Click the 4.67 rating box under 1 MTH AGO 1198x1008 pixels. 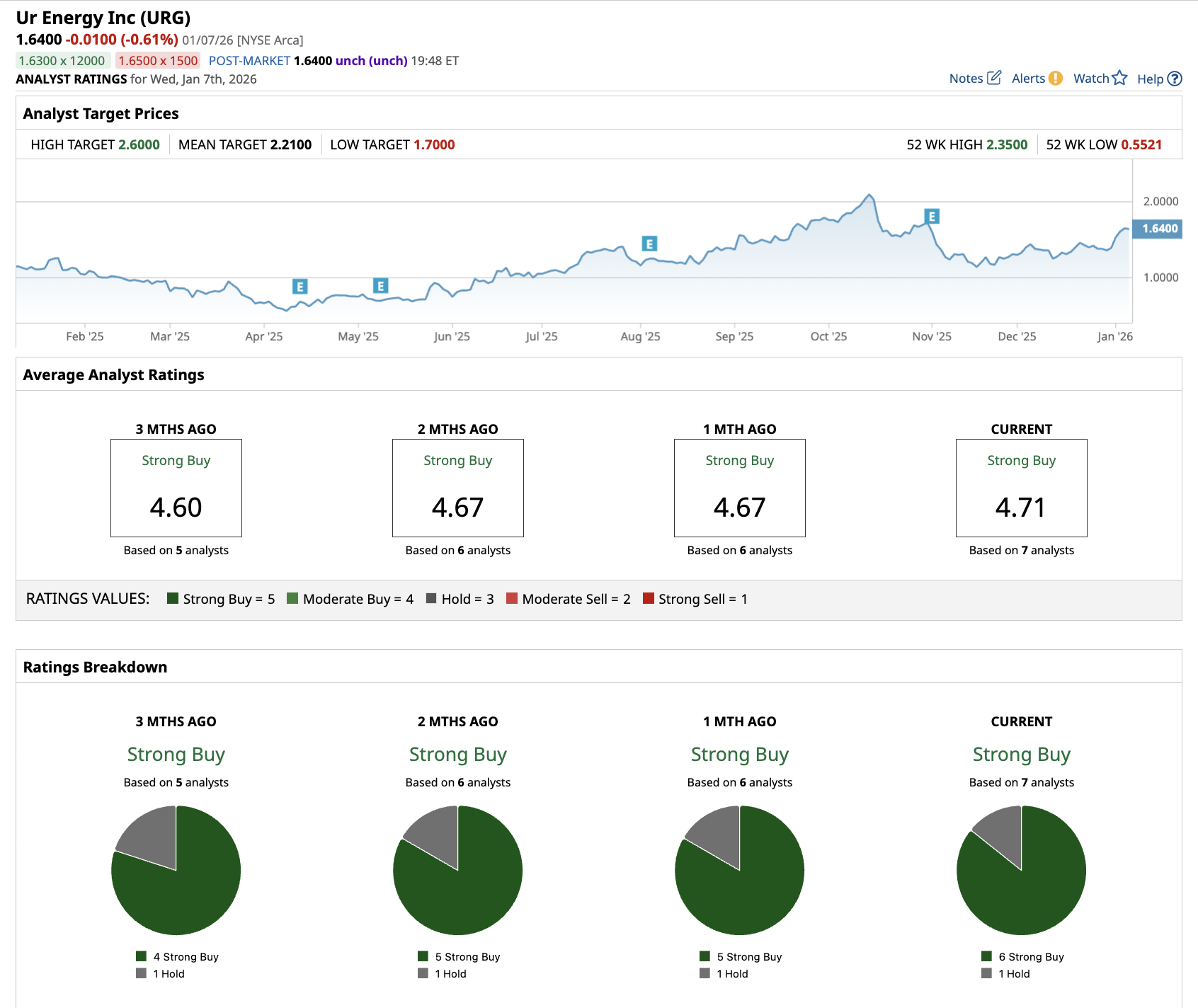tap(740, 488)
